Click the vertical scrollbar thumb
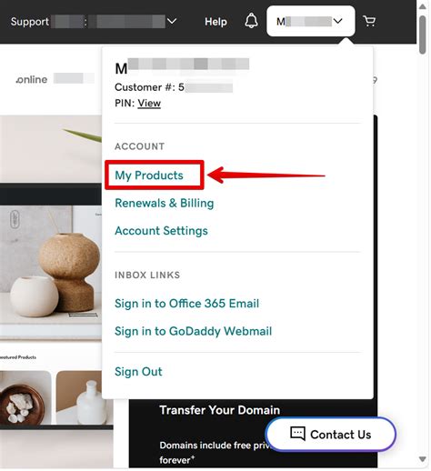Screen dimensions: 431x471 click(423, 35)
